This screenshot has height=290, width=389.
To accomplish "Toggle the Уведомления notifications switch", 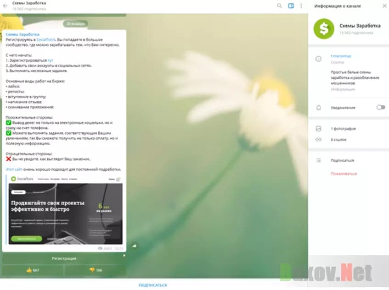I will (x=380, y=107).
